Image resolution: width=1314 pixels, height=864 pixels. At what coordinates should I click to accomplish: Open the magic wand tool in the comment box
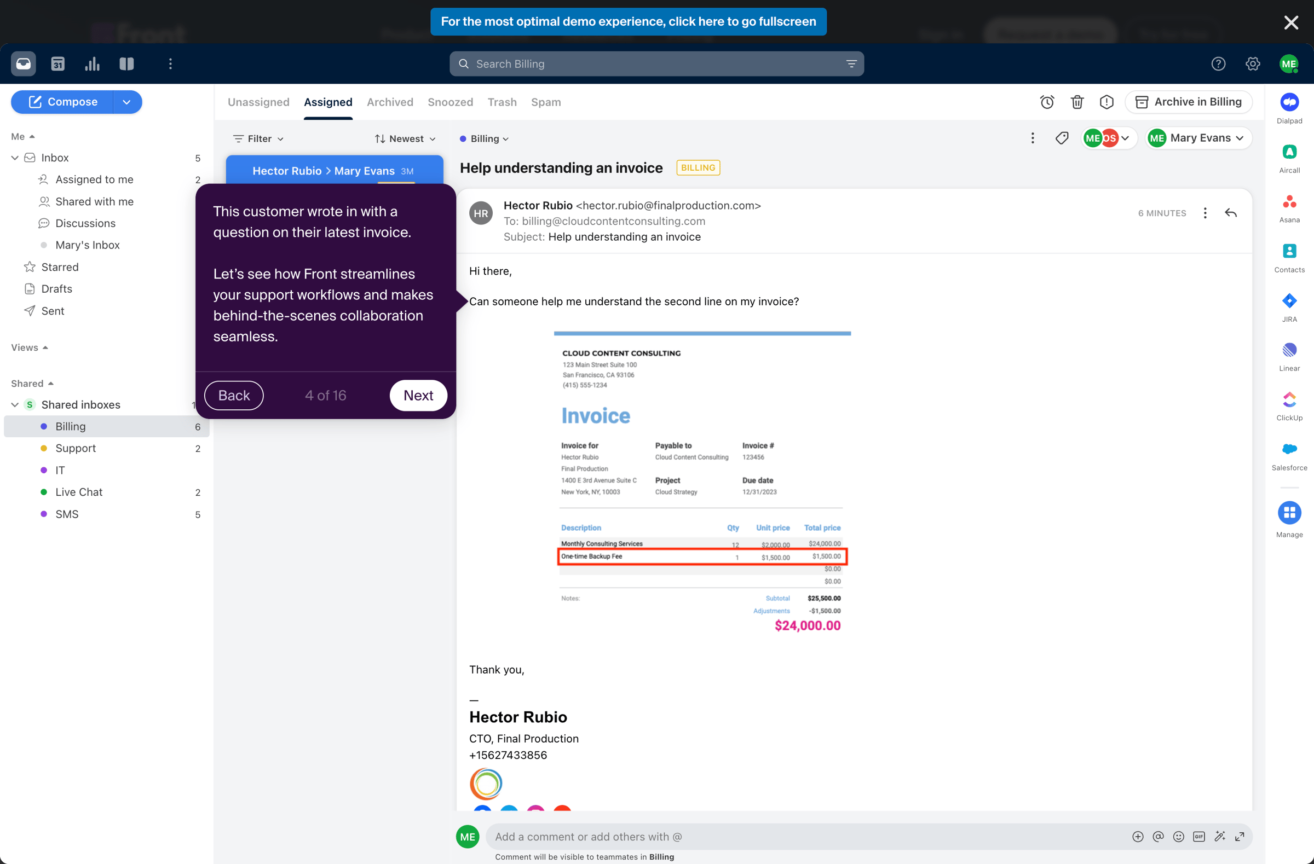click(x=1220, y=837)
